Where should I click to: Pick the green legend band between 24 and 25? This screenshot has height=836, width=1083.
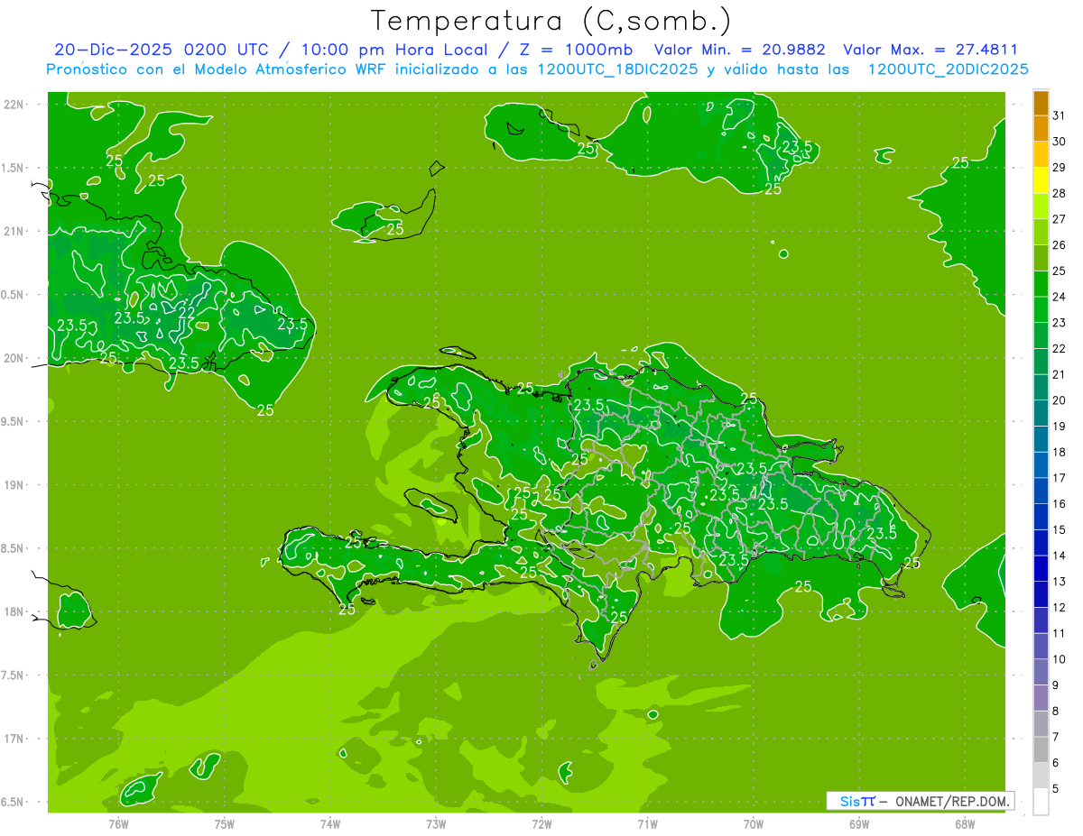click(x=1041, y=284)
